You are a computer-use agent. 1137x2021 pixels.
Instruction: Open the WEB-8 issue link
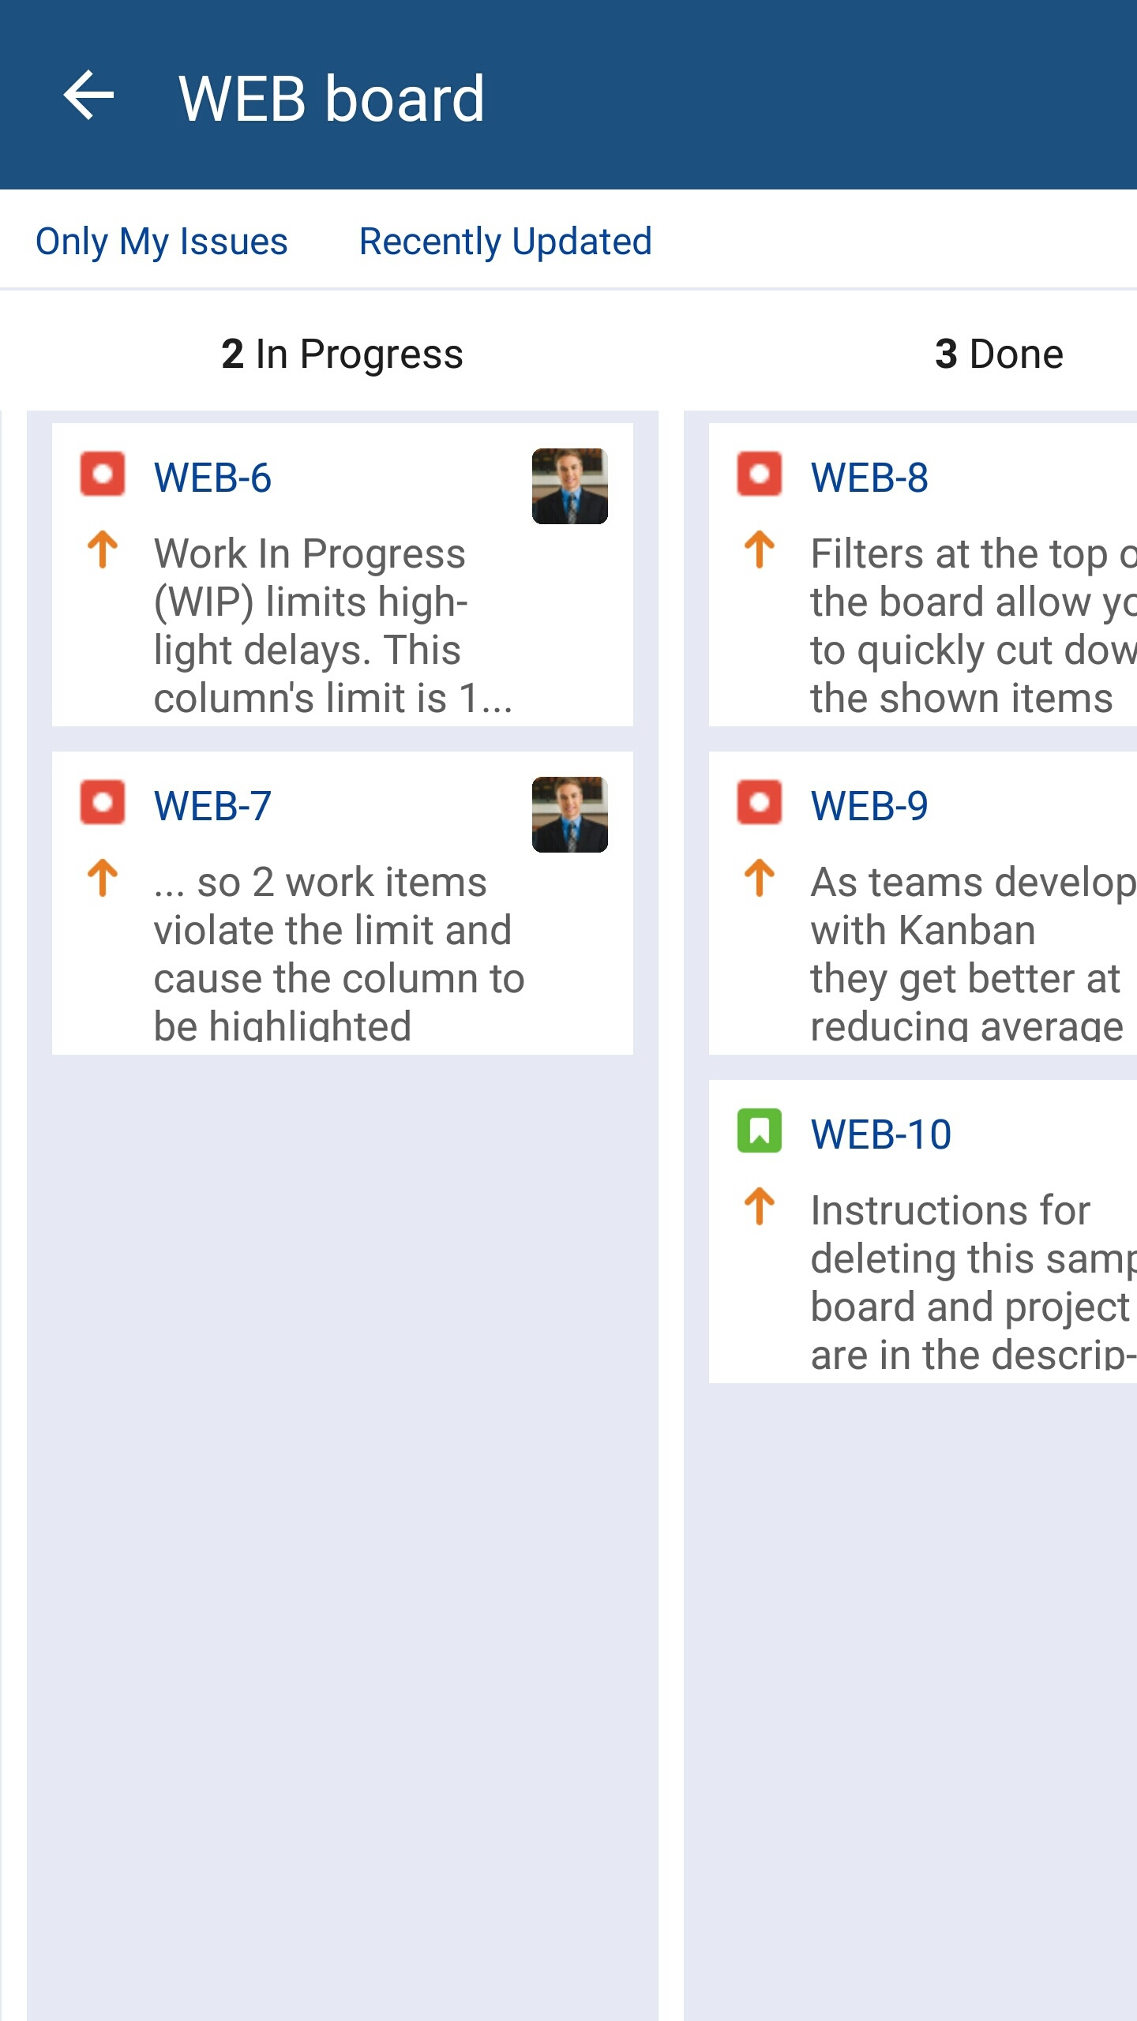[869, 478]
